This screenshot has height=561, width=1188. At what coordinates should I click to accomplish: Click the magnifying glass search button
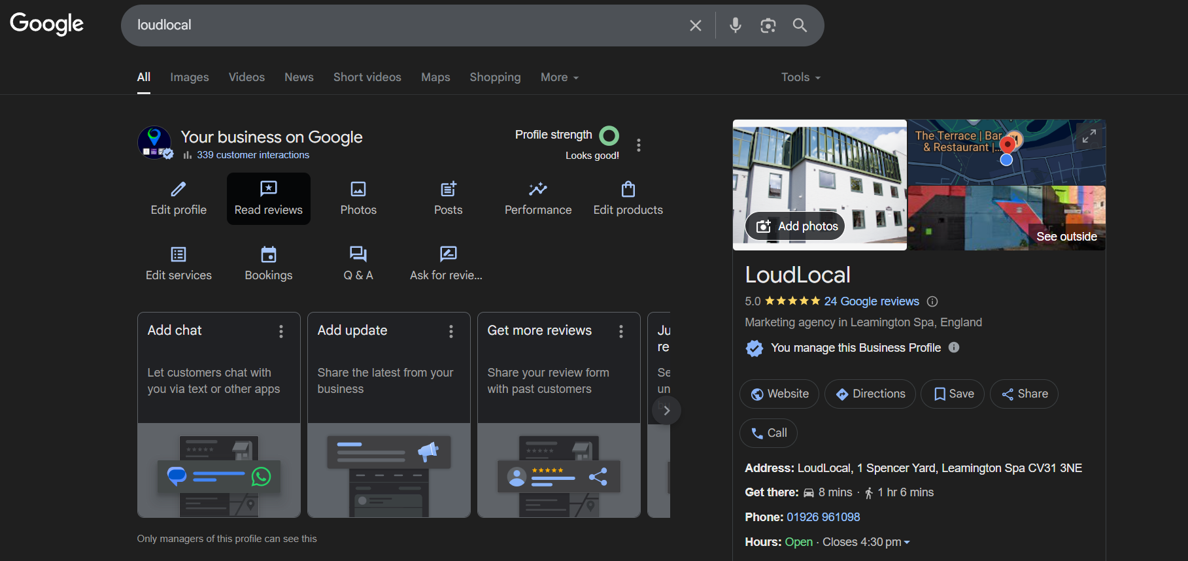point(800,25)
